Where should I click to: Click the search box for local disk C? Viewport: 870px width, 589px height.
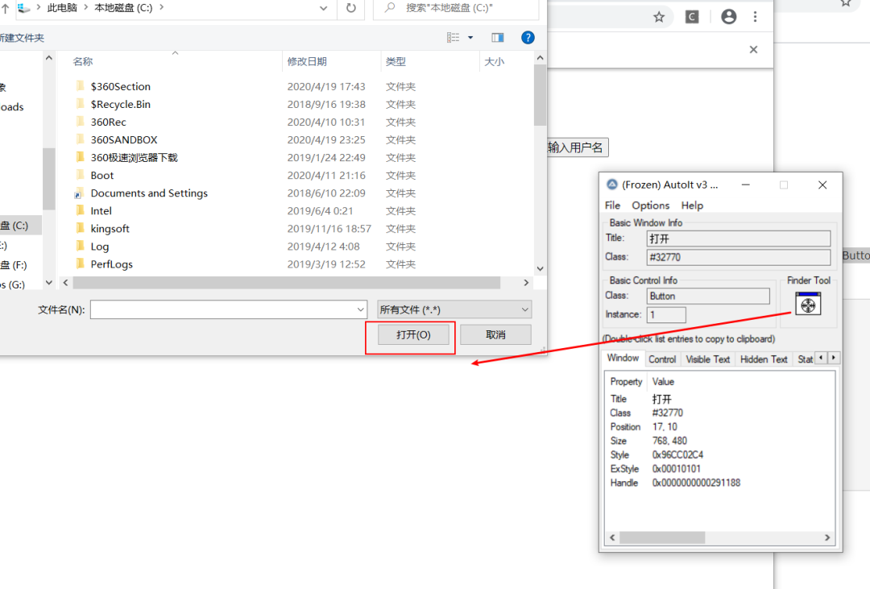[x=456, y=8]
